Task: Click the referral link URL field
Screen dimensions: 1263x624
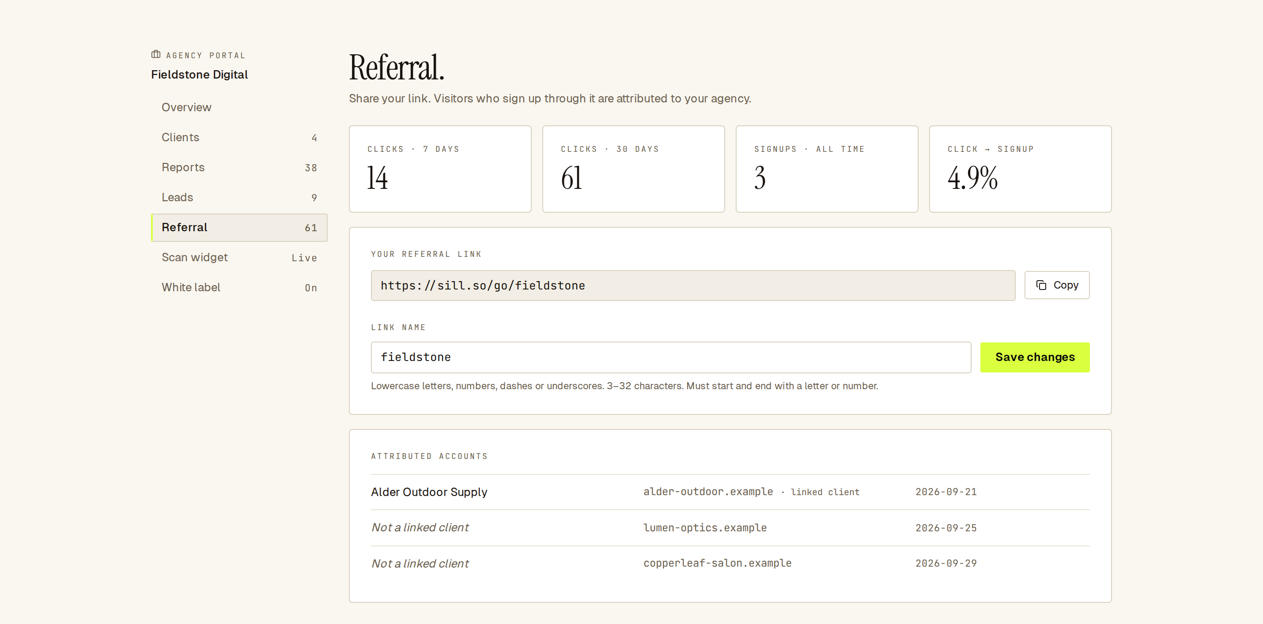Action: [x=693, y=286]
